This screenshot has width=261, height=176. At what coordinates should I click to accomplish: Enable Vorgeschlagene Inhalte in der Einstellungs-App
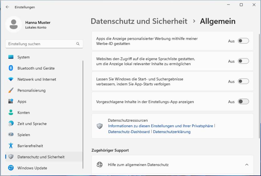[x=243, y=102]
